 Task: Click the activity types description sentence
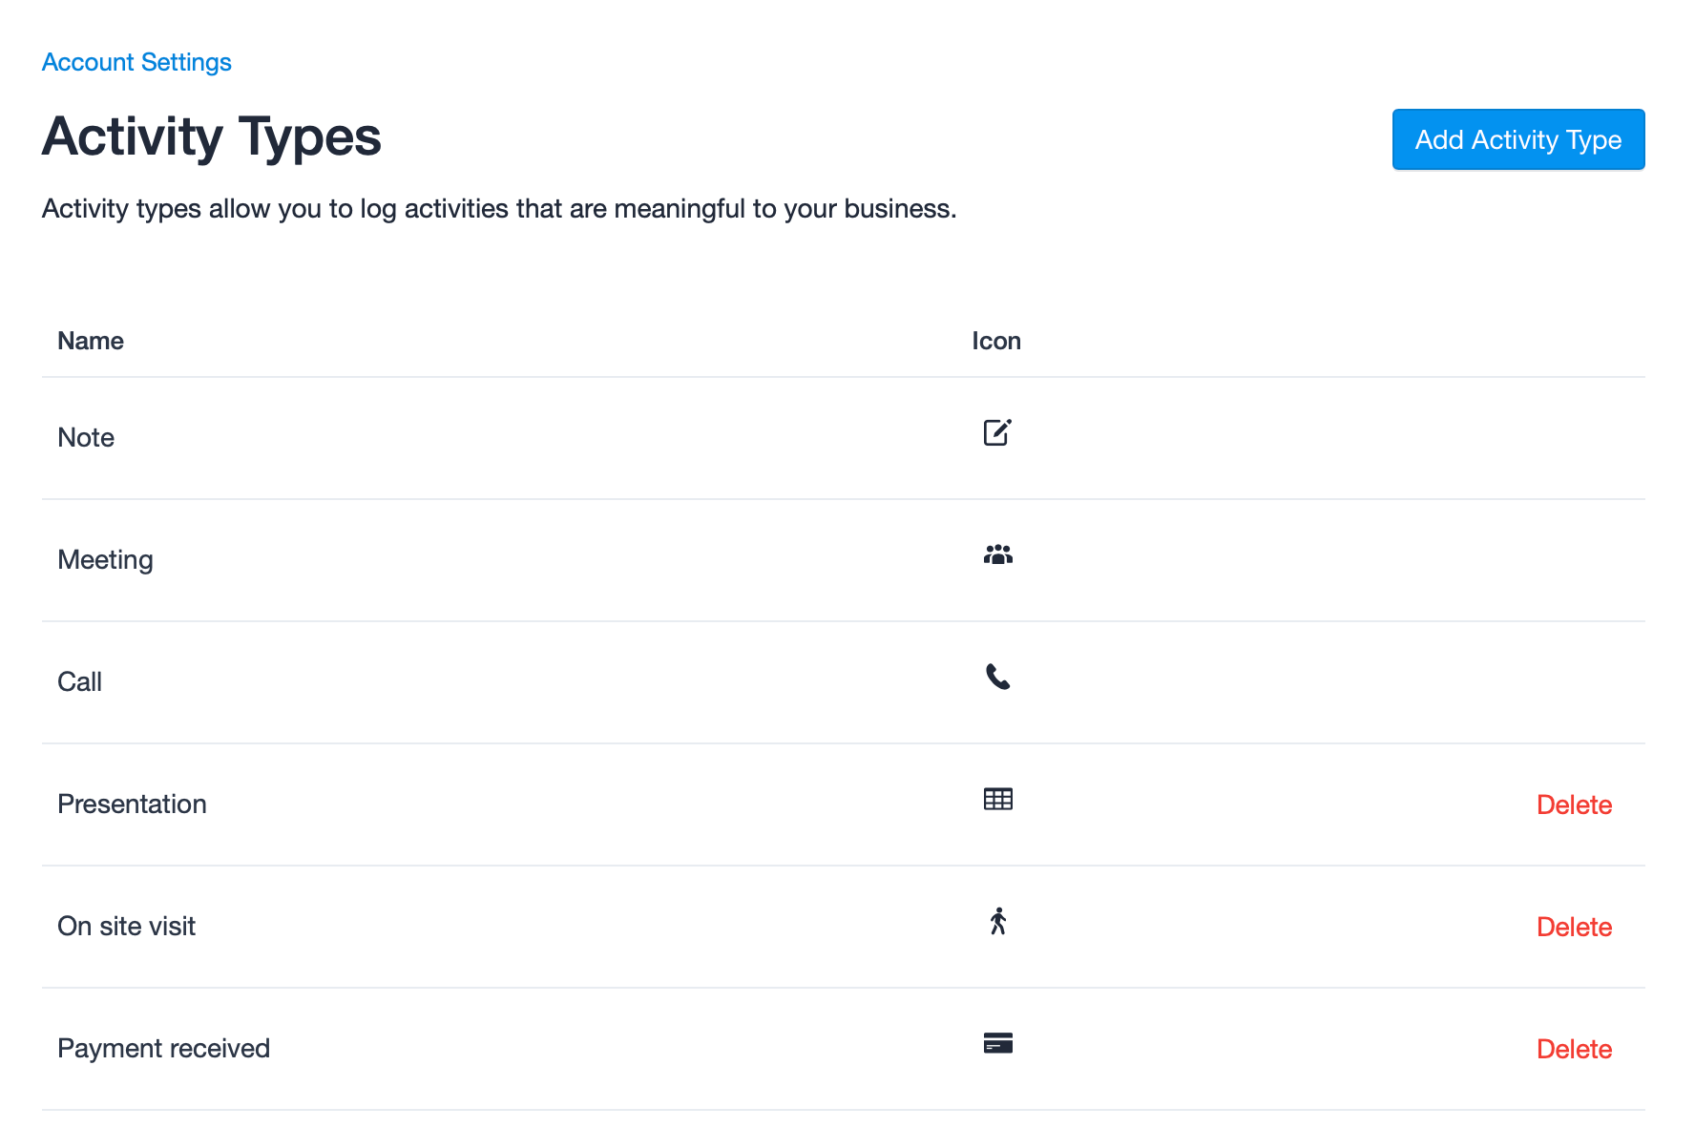tap(499, 208)
